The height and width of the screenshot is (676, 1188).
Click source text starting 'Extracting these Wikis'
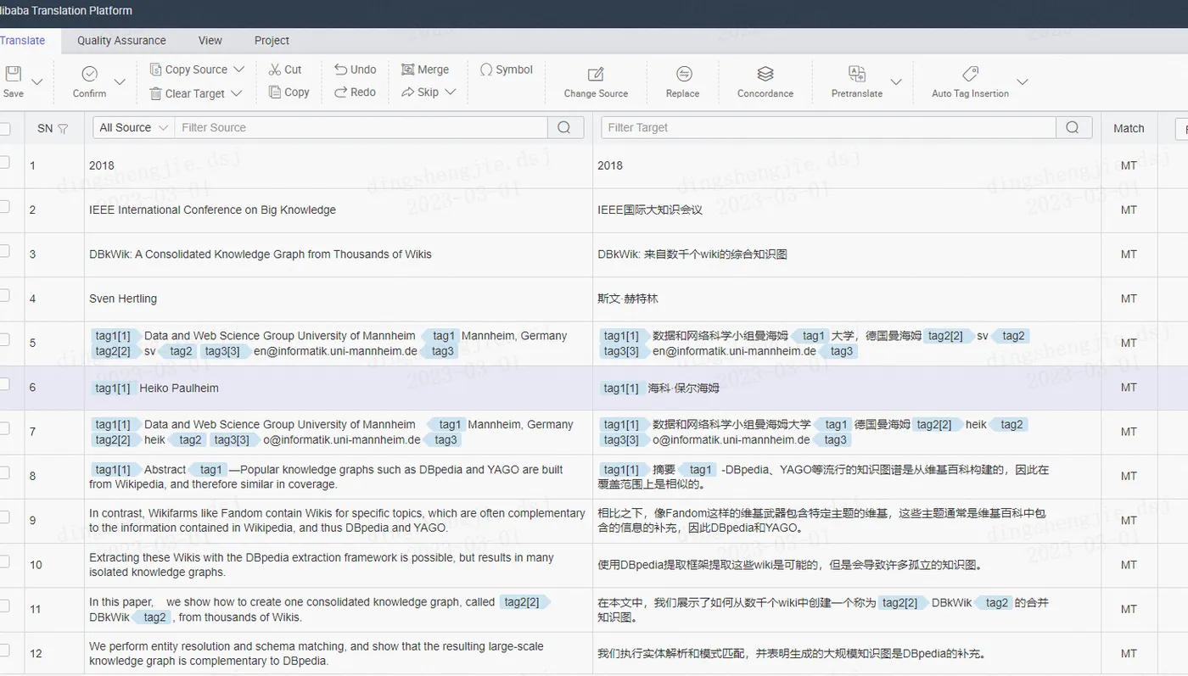(x=322, y=565)
